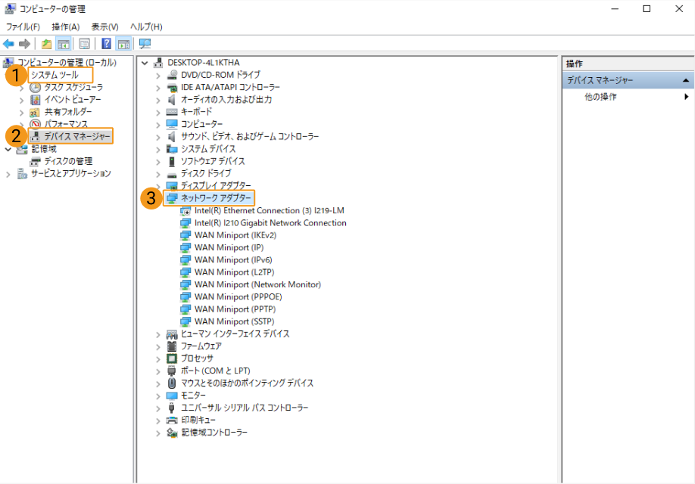Click the Up one level folder icon

(x=46, y=44)
